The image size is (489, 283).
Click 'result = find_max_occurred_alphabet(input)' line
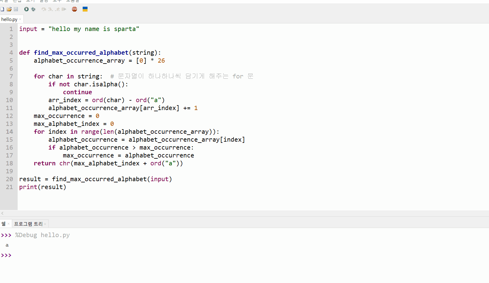point(96,179)
